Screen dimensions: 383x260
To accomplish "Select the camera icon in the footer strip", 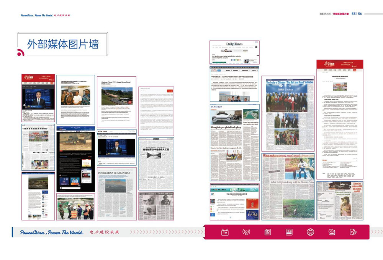I will coord(331,231).
